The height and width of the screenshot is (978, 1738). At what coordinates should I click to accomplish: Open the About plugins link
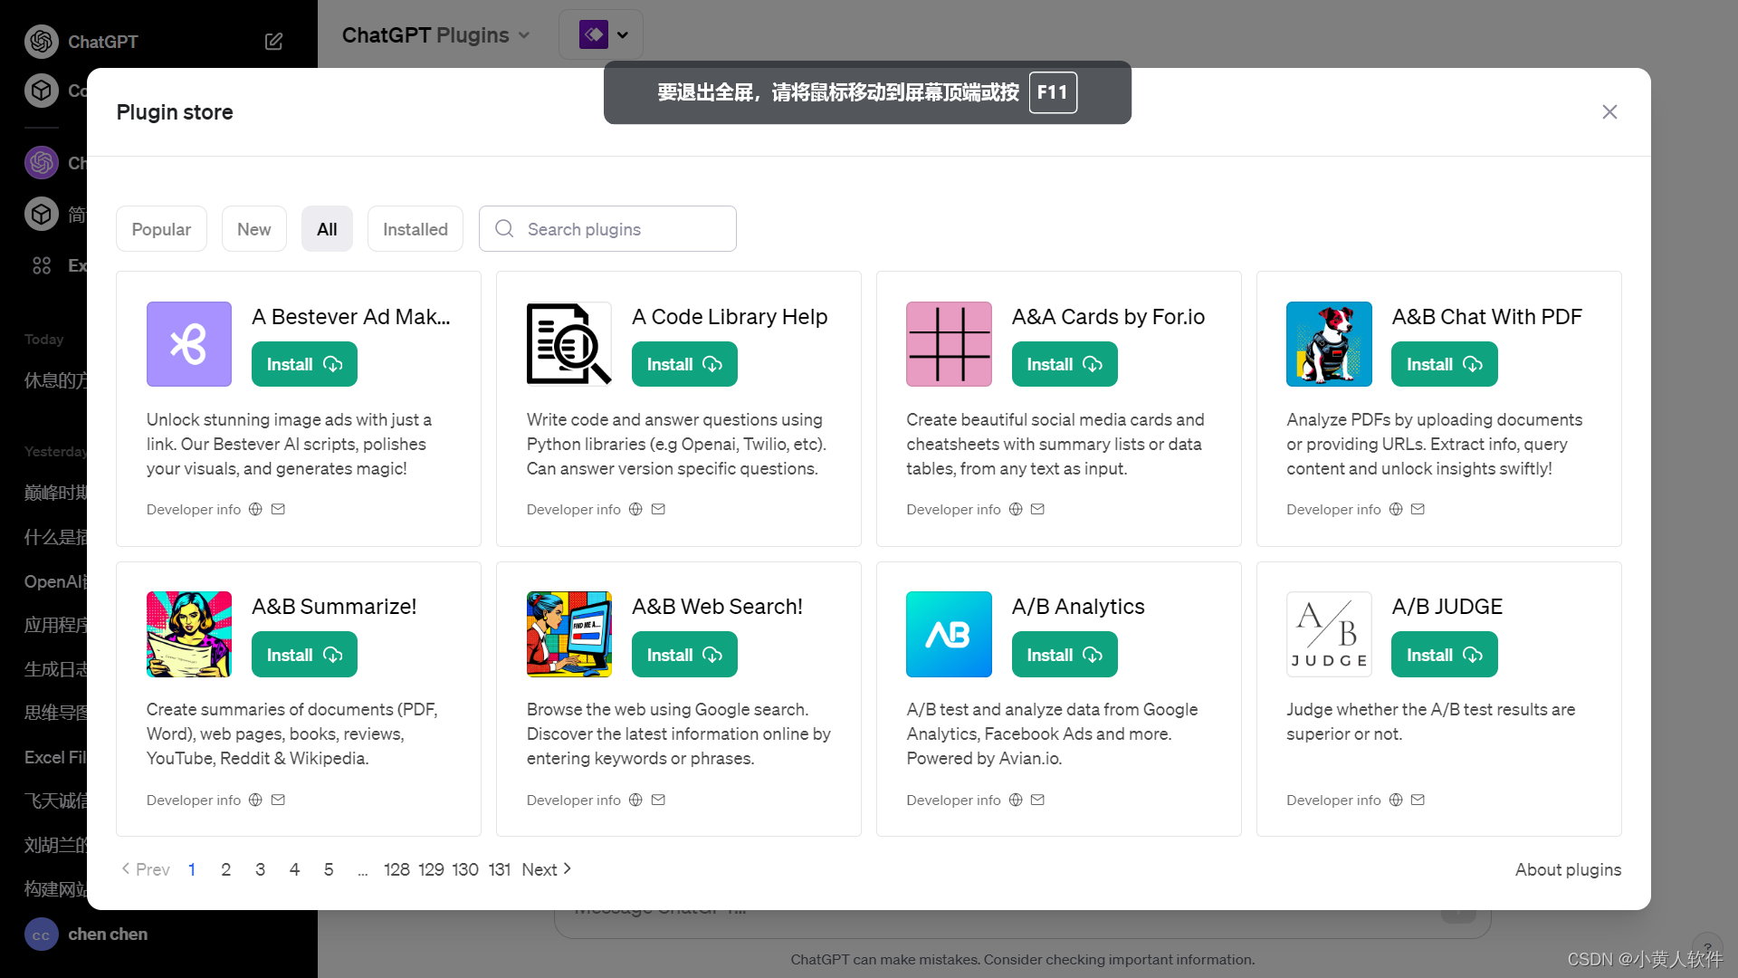1568,869
